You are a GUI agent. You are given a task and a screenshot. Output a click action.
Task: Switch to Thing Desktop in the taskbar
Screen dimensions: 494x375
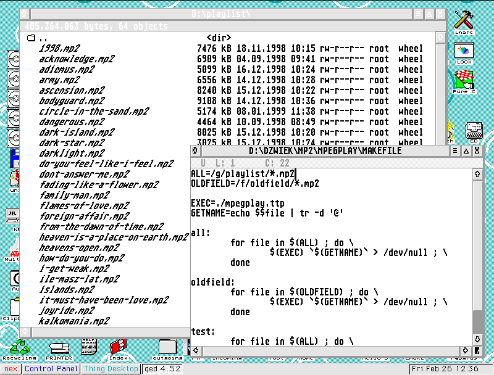point(111,369)
